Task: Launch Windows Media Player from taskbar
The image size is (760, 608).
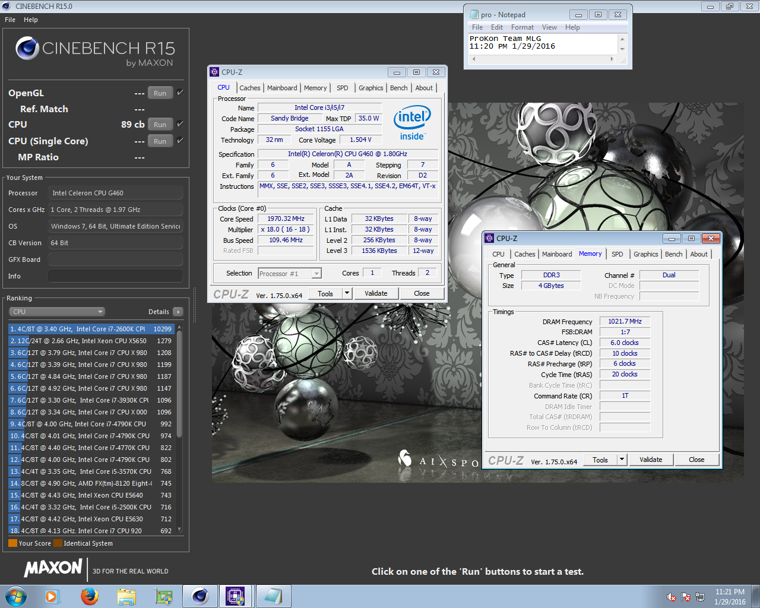Action: pyautogui.click(x=52, y=596)
